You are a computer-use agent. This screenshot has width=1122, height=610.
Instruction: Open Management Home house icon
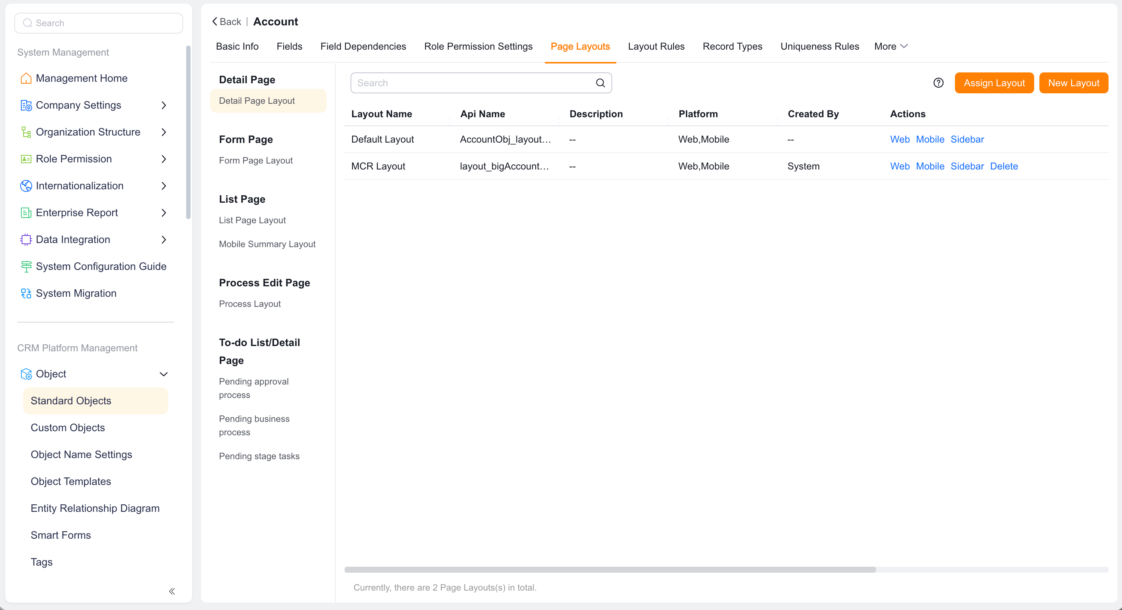(26, 78)
